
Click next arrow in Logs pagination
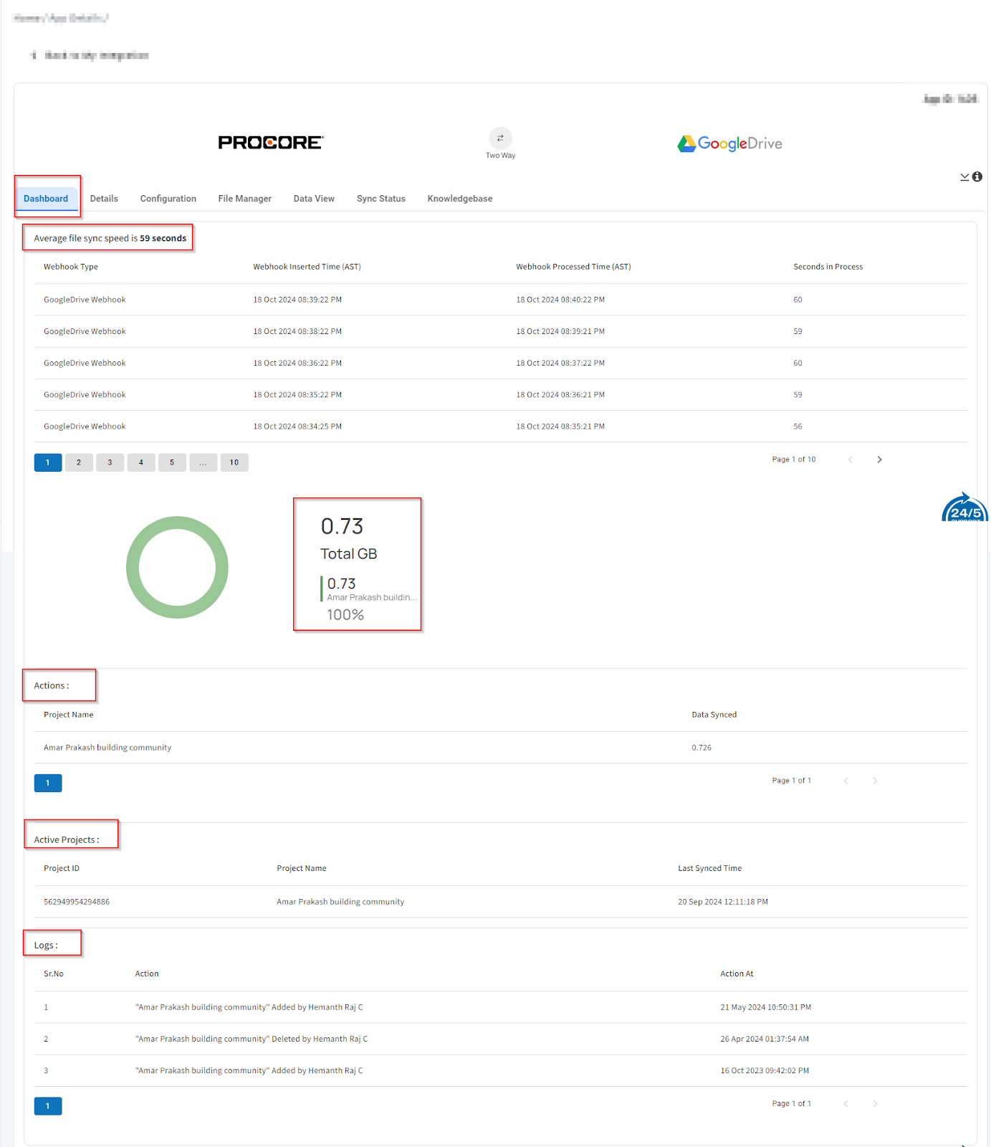point(875,1104)
